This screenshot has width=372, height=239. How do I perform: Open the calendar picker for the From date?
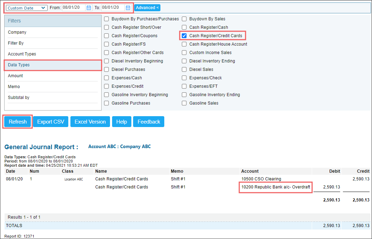coord(89,7)
